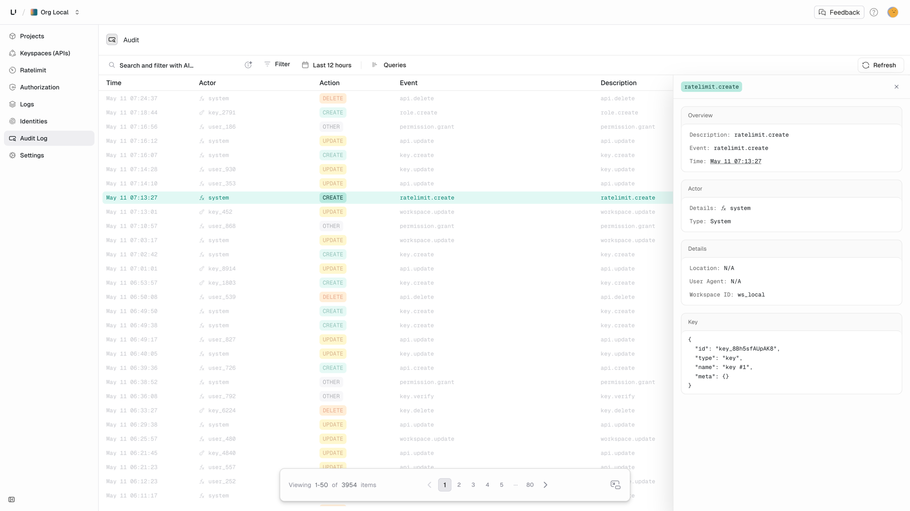Click the time May 11 07:13:27 in Overview
910x511 pixels.
point(736,161)
